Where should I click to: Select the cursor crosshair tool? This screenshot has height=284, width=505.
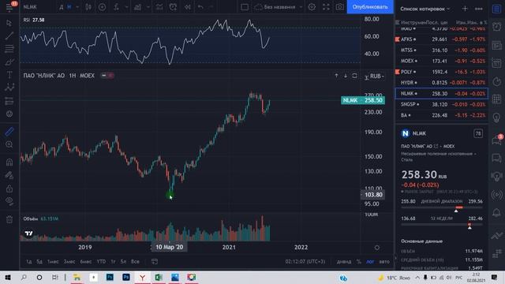click(9, 23)
